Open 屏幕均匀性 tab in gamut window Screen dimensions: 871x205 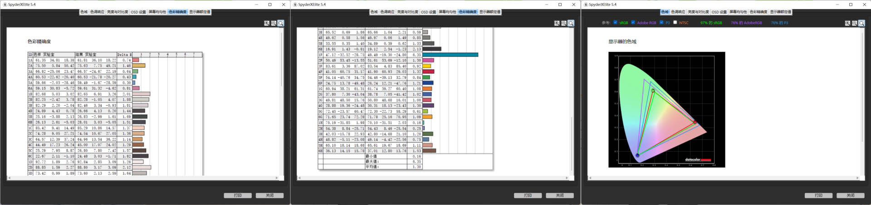tap(738, 12)
